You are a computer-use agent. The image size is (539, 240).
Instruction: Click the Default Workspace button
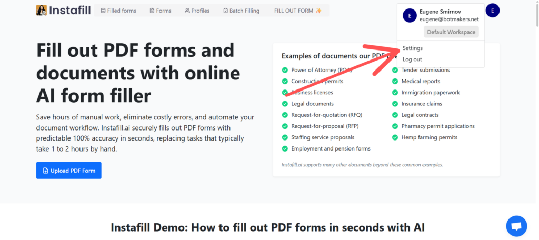451,32
